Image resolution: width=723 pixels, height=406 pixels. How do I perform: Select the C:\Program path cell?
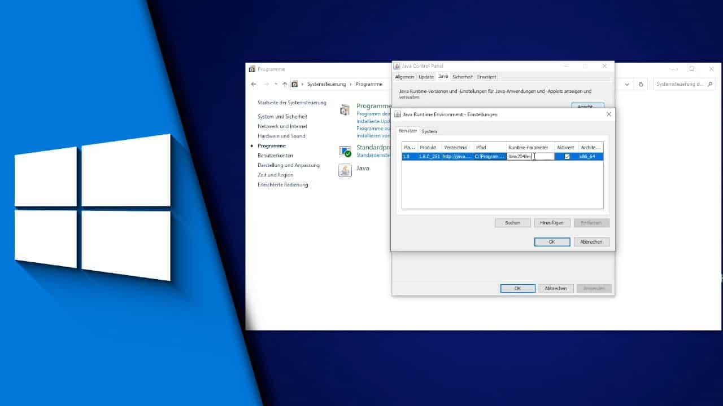click(490, 156)
